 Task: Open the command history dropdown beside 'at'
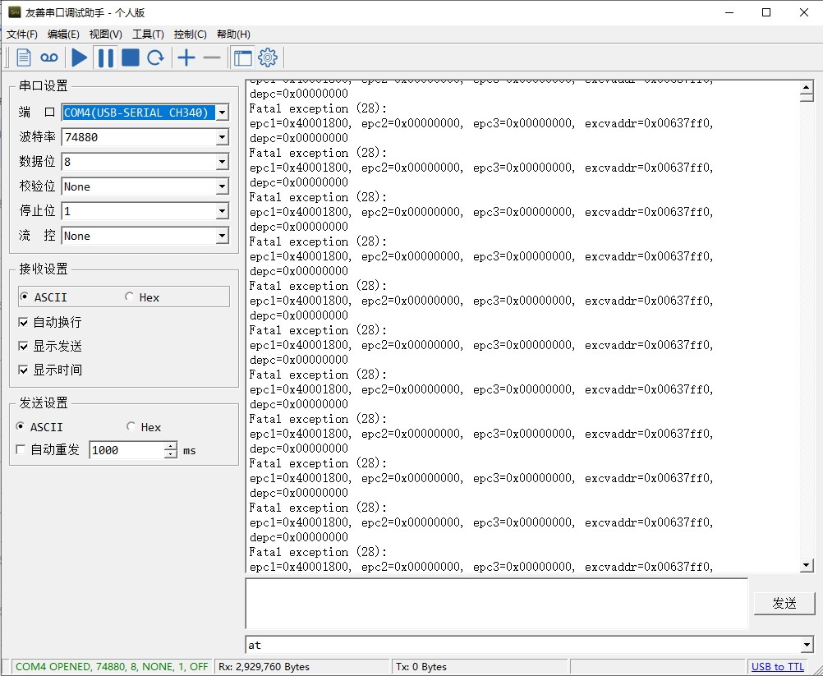pyautogui.click(x=807, y=645)
